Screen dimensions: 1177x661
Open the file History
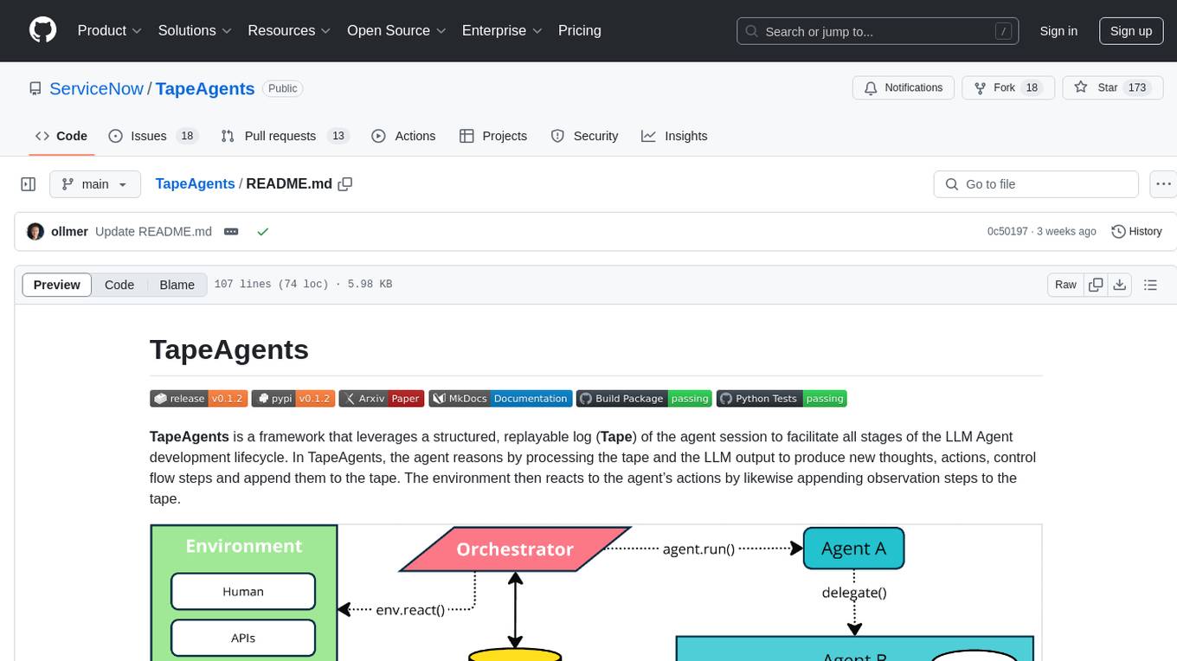(1136, 232)
